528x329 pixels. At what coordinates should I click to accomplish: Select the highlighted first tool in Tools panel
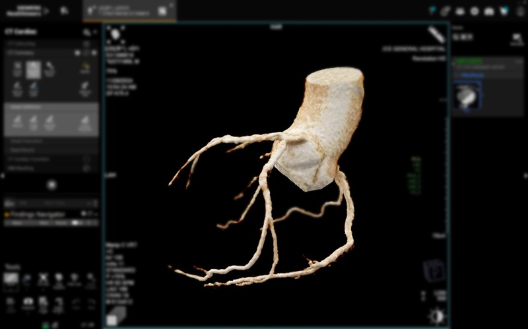(x=11, y=281)
